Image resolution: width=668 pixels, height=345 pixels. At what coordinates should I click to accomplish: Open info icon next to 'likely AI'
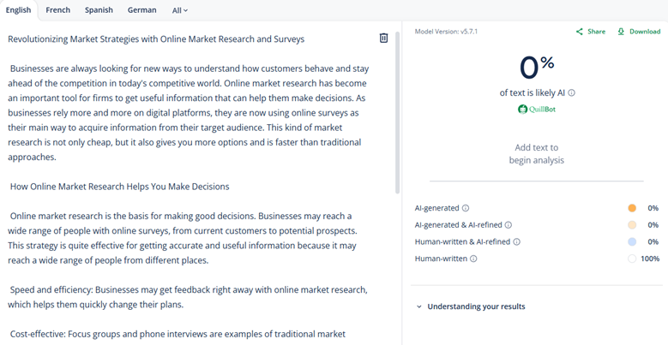[x=572, y=93]
